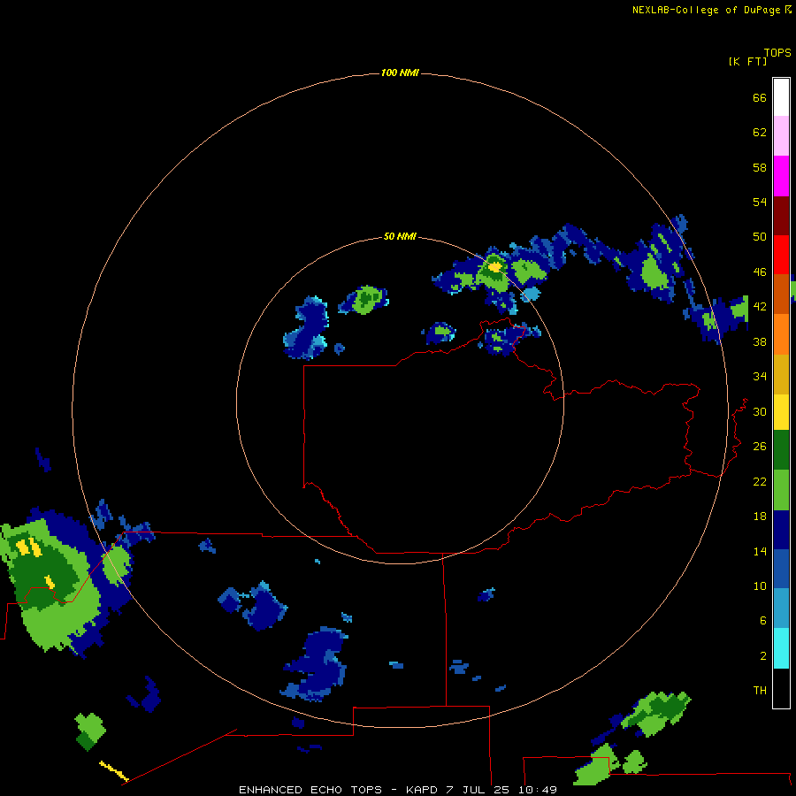Select the 34 value in the legend
796x796 pixels.
(x=760, y=377)
